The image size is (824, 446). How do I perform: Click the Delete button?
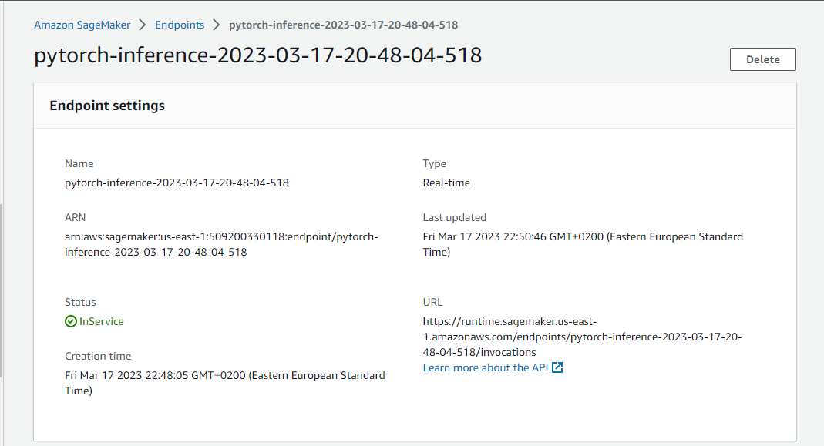click(762, 59)
